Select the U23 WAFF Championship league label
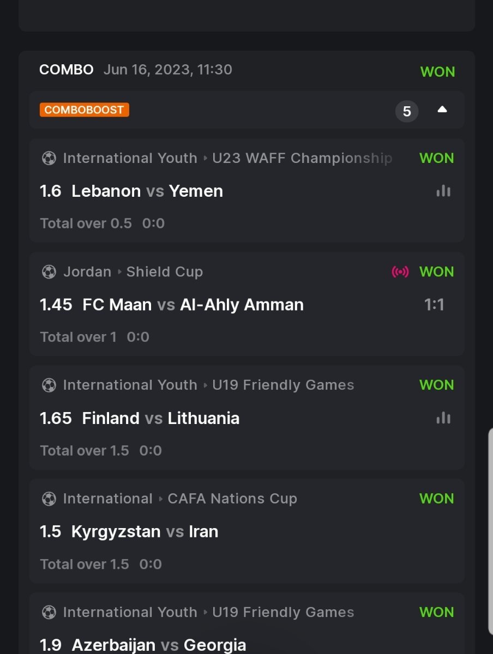493x654 pixels. 302,158
